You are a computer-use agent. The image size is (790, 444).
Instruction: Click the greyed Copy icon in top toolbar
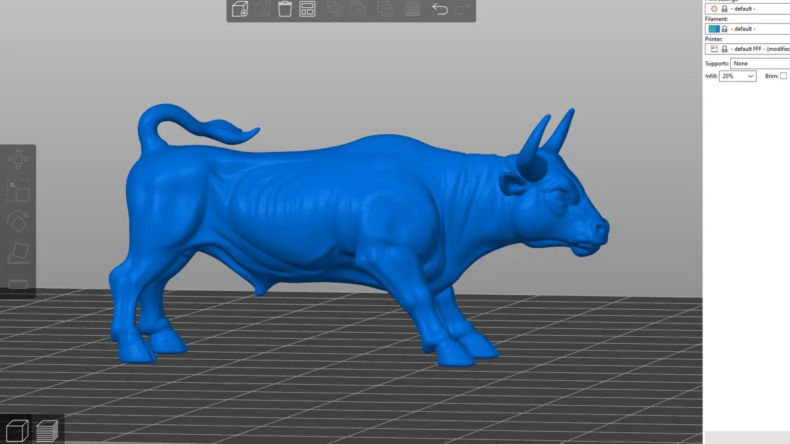(336, 9)
